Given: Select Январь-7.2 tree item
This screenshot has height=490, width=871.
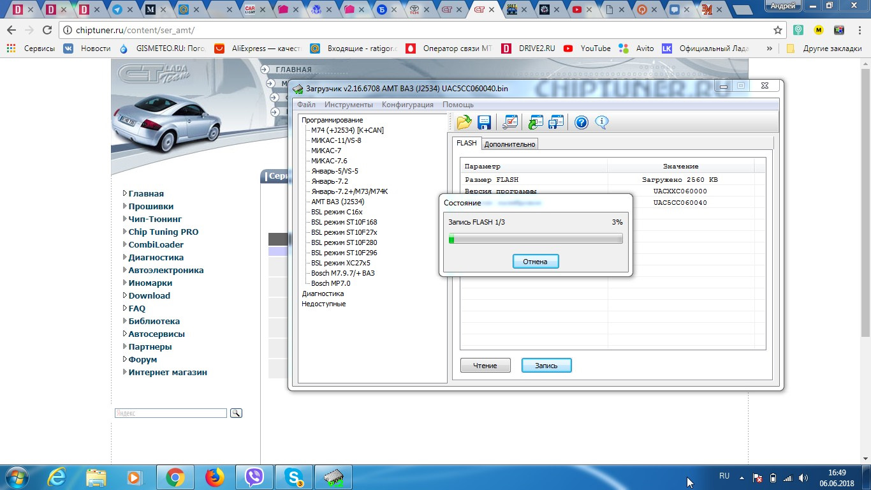Looking at the screenshot, I should [x=330, y=181].
